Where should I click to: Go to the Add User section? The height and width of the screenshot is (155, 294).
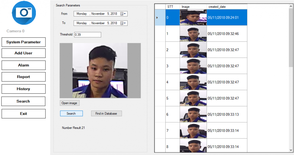coord(24,53)
